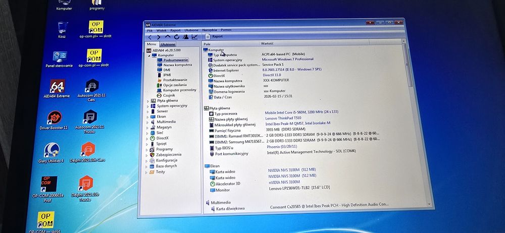Open Autocom 2021.11 Cars desktop shortcut
This screenshot has width=505, height=233.
tap(92, 90)
